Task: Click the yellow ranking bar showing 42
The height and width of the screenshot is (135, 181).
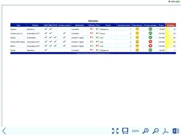Action: (171, 42)
